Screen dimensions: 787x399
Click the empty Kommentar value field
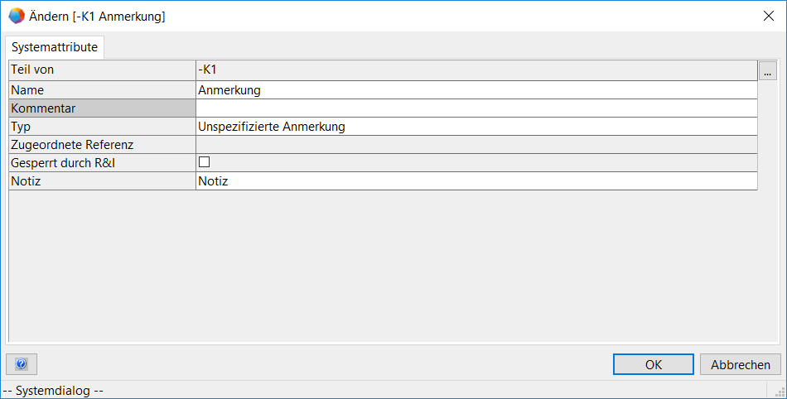[476, 108]
